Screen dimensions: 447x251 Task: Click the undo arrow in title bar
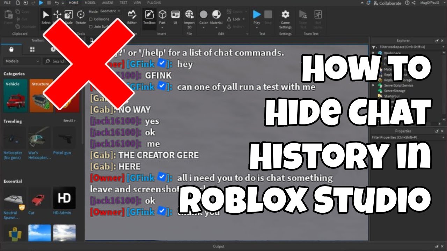pos(57,3)
